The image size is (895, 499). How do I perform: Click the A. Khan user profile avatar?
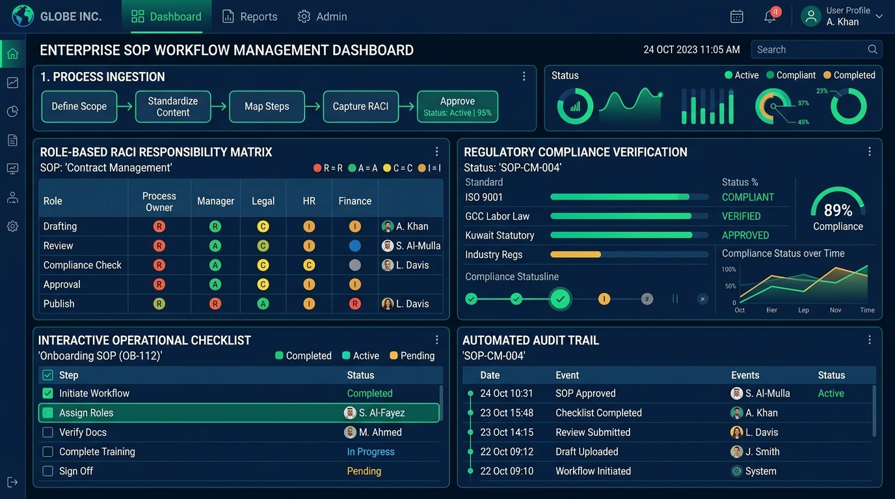[x=811, y=17]
